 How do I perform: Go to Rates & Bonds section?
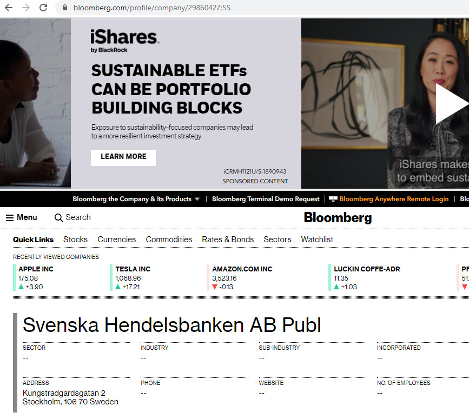coord(228,240)
